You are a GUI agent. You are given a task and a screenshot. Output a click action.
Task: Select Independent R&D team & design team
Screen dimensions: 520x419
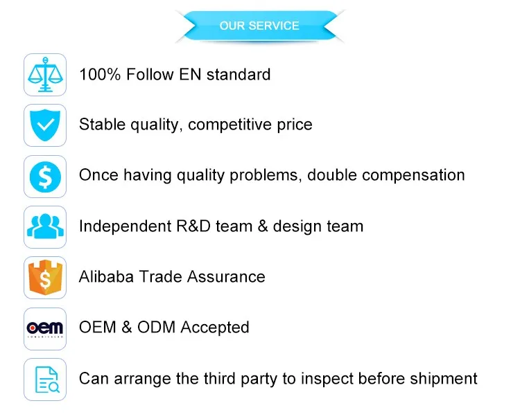pos(221,226)
